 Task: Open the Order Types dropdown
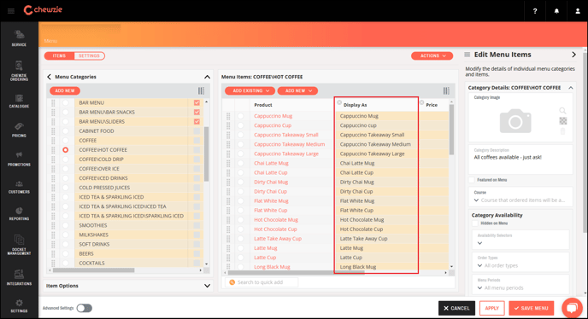coord(520,262)
